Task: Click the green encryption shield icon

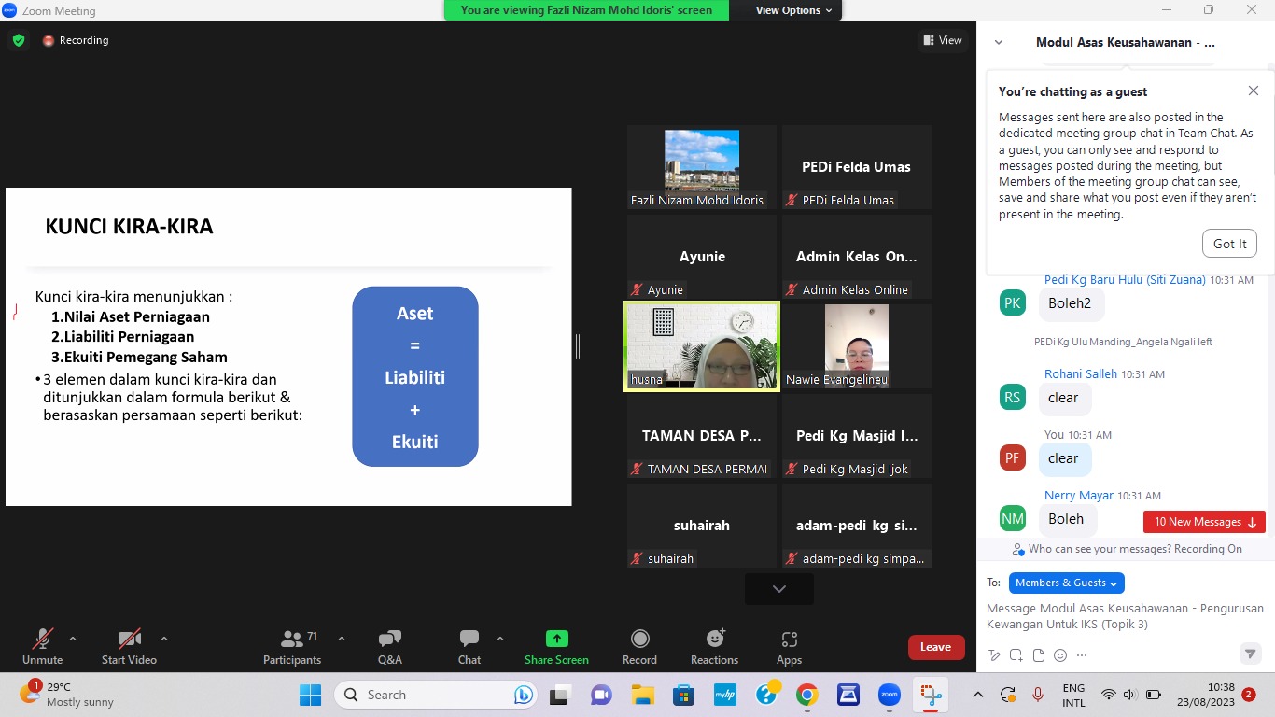Action: (19, 40)
